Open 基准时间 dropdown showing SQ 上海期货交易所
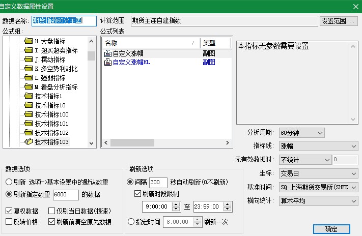 click(x=319, y=187)
